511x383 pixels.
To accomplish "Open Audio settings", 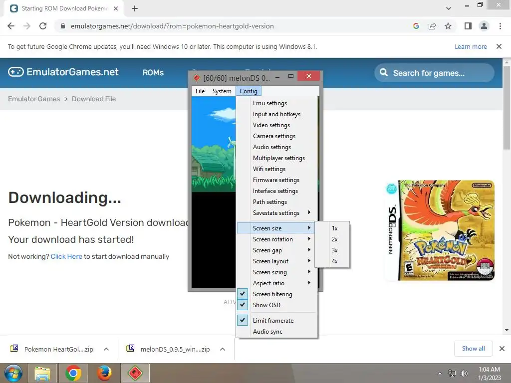I will (276, 147).
